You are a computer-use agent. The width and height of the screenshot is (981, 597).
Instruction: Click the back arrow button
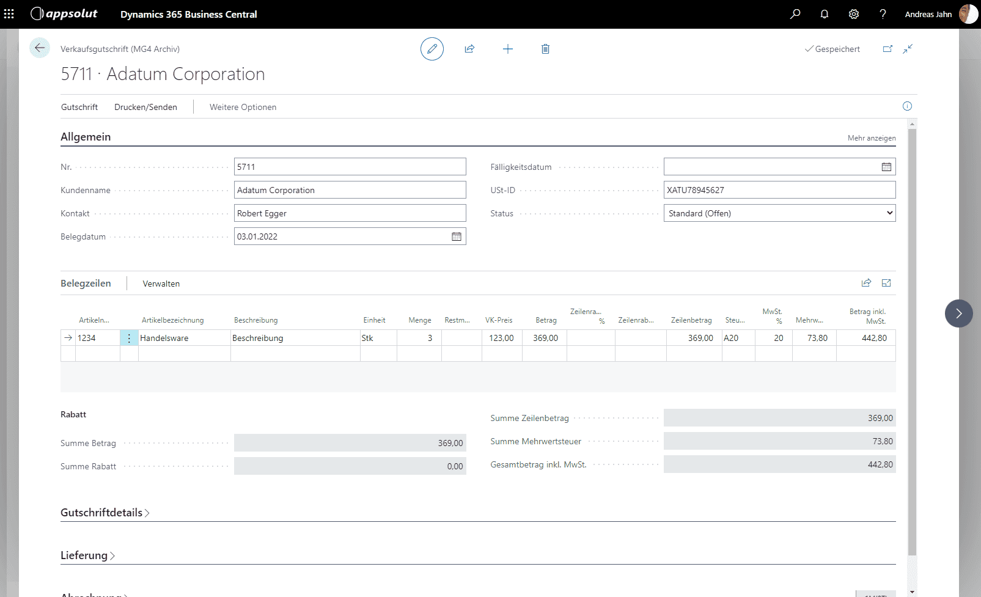40,48
